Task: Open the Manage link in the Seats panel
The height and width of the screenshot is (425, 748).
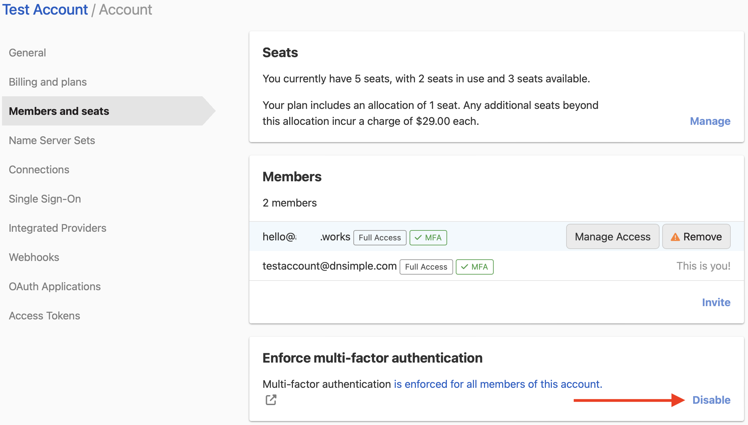Action: [x=710, y=121]
